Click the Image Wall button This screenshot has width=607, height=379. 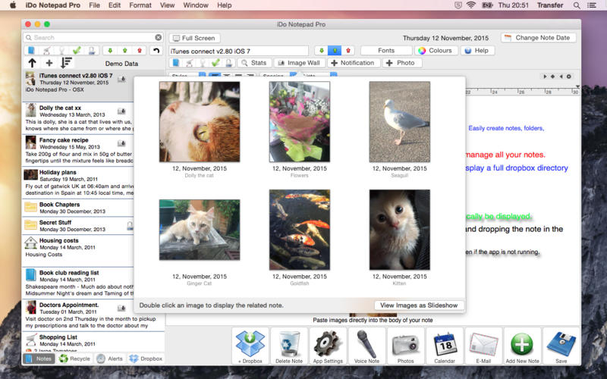click(x=299, y=63)
